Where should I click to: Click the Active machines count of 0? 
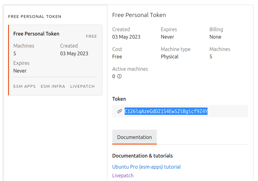coord(113,76)
